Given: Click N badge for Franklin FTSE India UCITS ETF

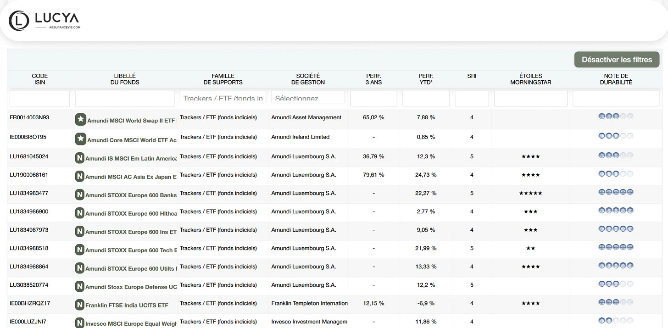Looking at the screenshot, I should click(79, 305).
